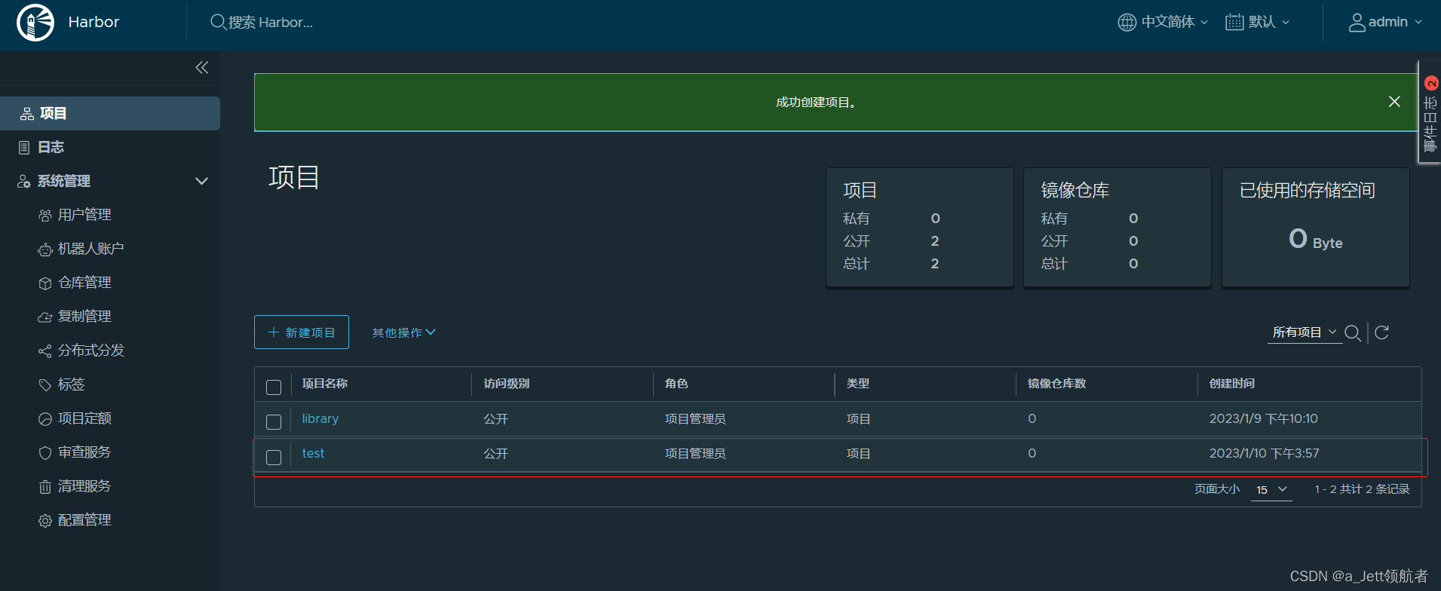Sort by 镜像仓库数 column header
The height and width of the screenshot is (591, 1441).
(1056, 384)
